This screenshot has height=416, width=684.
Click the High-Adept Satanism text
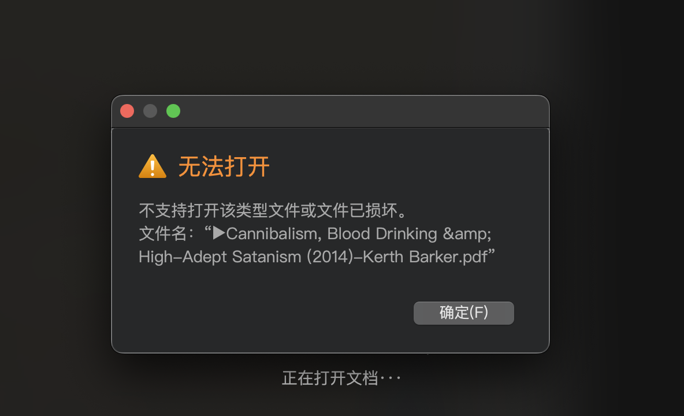[220, 257]
